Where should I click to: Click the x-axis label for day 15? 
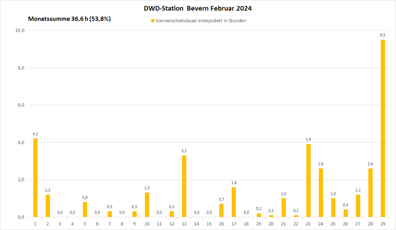[x=209, y=223]
